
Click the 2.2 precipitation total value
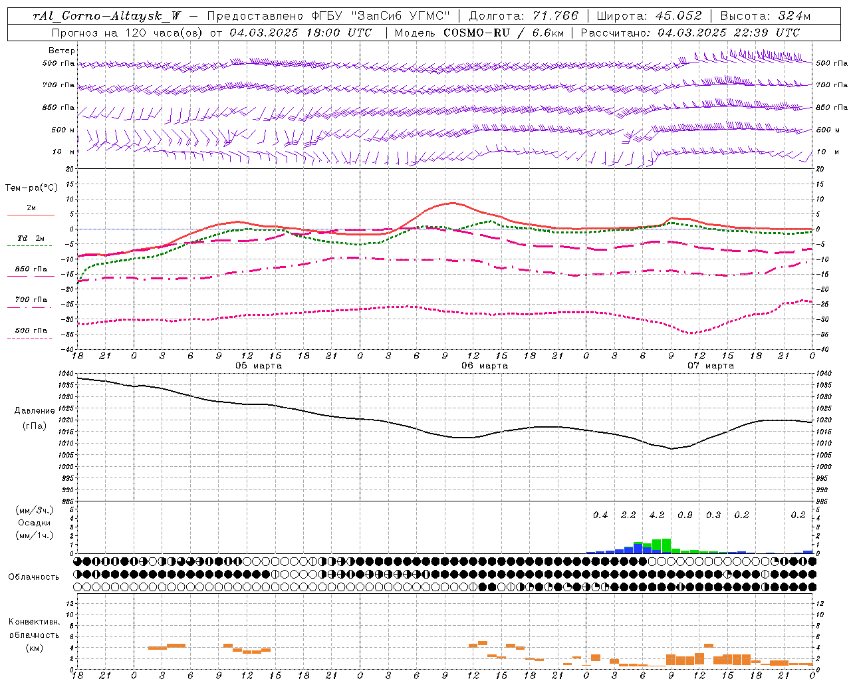(x=628, y=515)
